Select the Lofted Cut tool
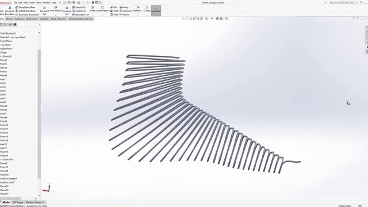 79,11
